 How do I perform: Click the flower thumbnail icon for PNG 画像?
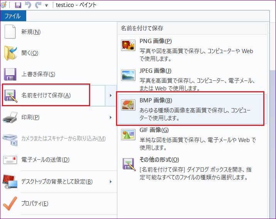pyautogui.click(x=128, y=45)
